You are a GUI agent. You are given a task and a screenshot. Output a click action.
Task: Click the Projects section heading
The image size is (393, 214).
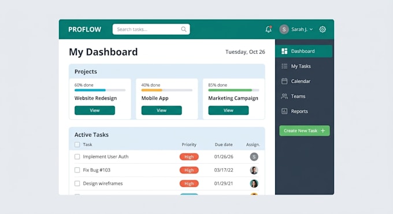86,72
